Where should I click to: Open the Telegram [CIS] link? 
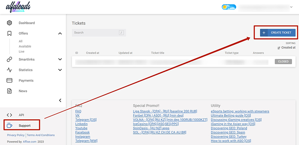[x=86, y=120]
